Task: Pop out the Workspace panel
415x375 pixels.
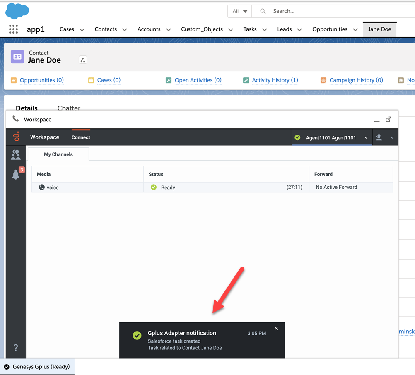Action: coord(388,120)
